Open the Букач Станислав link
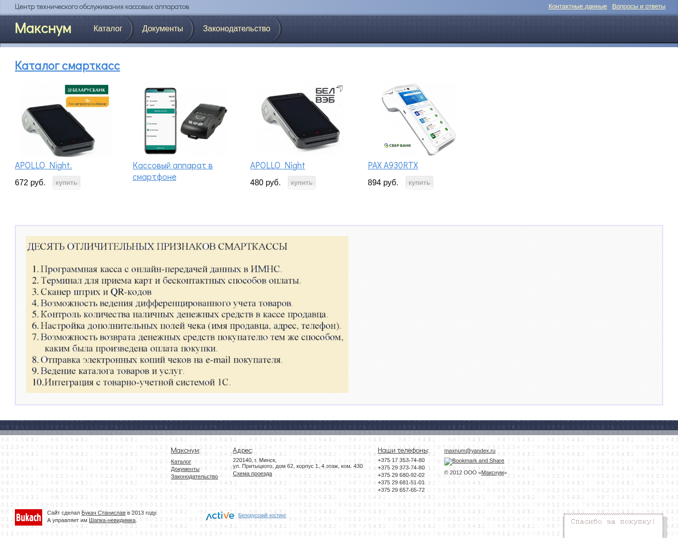The width and height of the screenshot is (678, 538). click(x=103, y=513)
